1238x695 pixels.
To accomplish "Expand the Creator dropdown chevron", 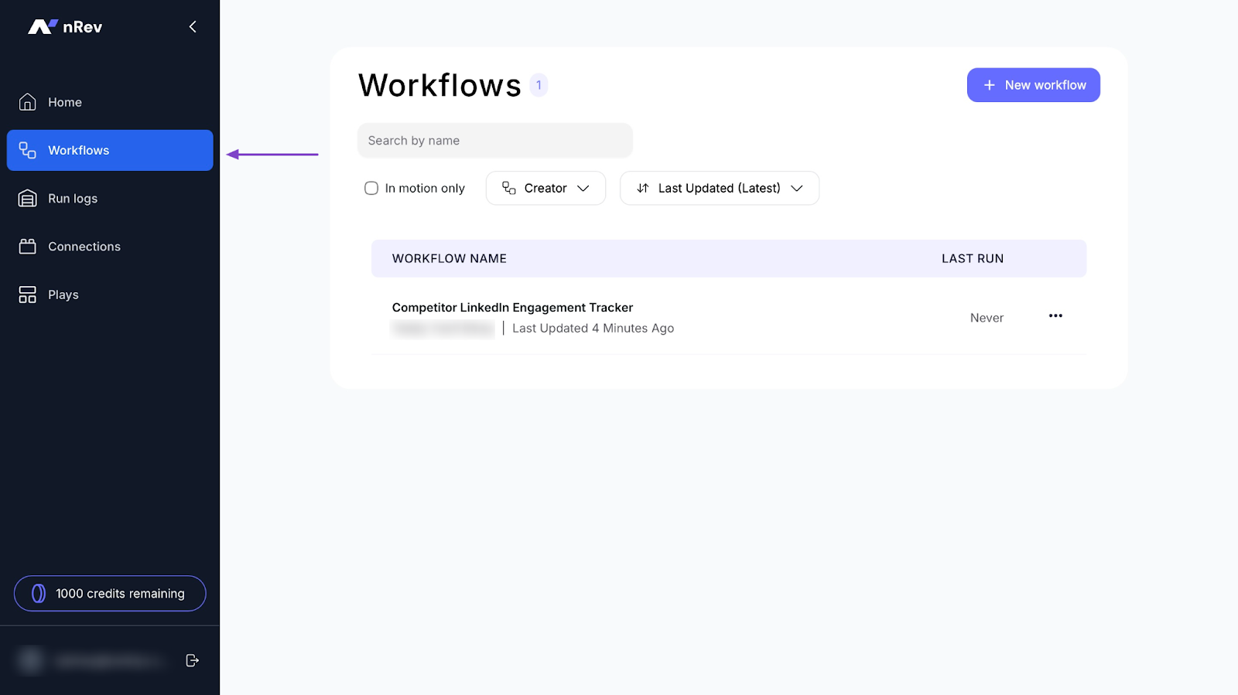I will (x=583, y=188).
